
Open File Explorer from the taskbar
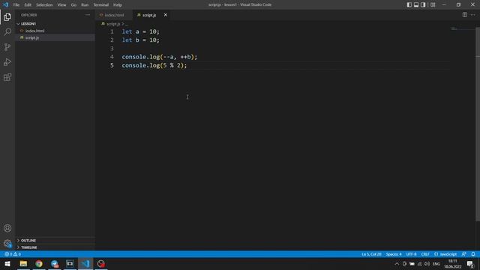point(23,263)
